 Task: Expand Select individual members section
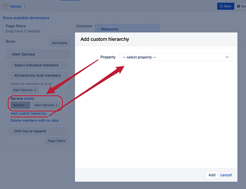point(38,65)
